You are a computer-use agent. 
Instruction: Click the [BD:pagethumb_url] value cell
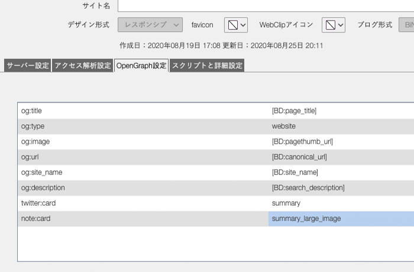click(341, 141)
